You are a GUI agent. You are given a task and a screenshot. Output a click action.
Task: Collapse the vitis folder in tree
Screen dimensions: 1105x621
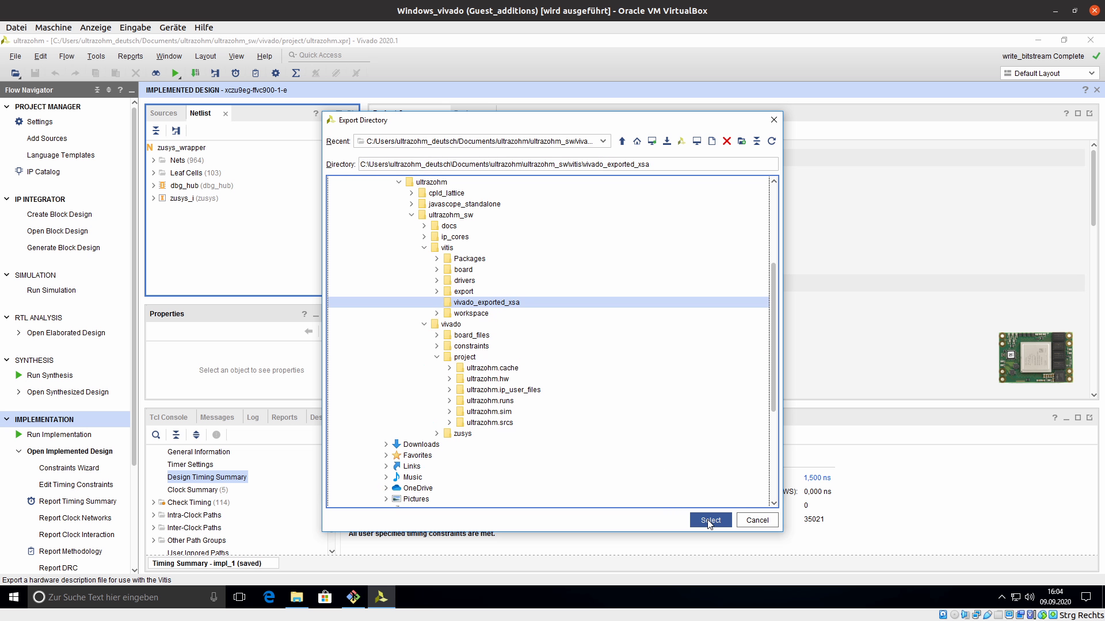coord(424,248)
